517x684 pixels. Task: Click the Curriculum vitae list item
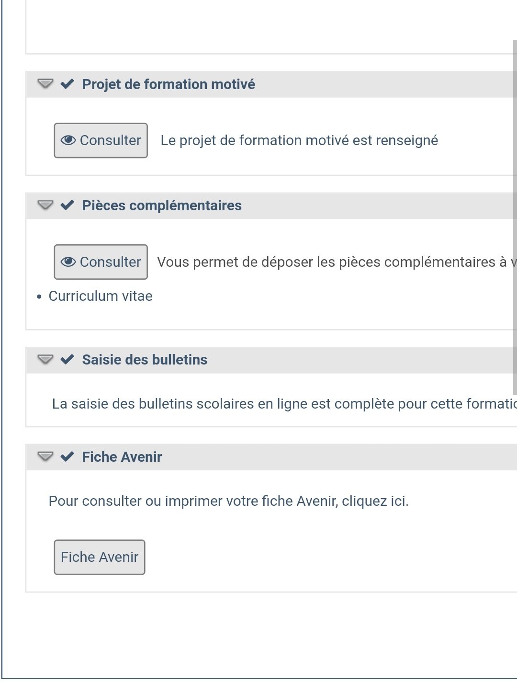[101, 296]
